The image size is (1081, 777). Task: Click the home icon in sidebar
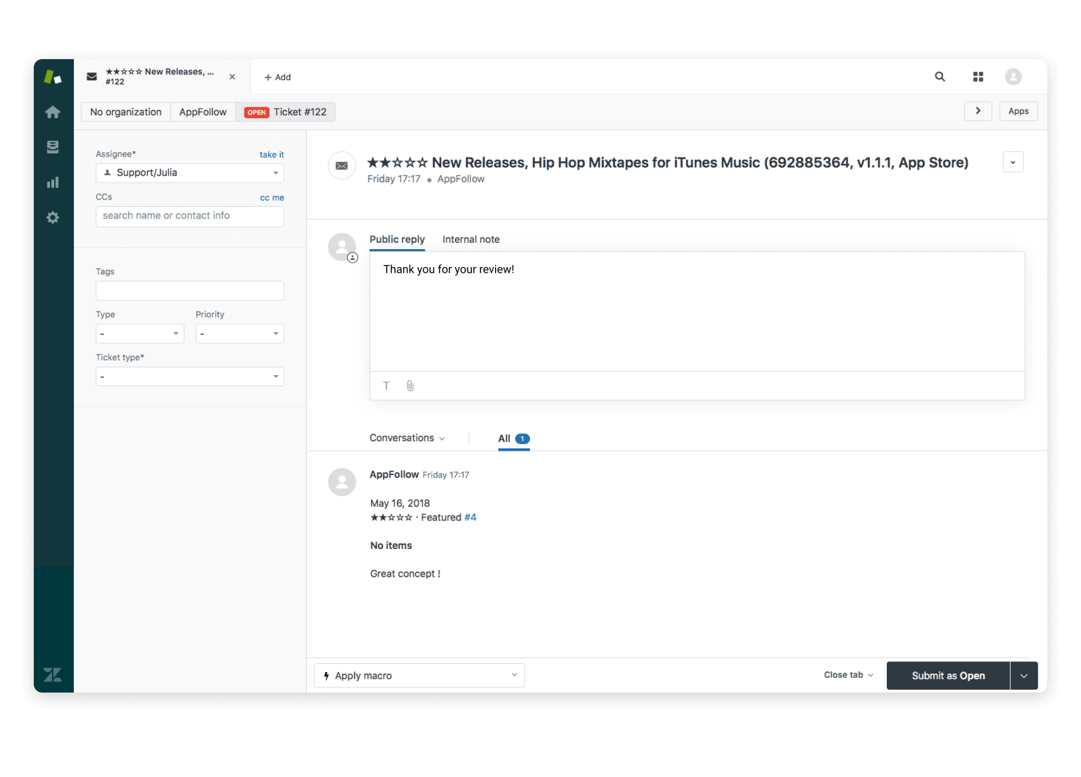click(x=53, y=111)
